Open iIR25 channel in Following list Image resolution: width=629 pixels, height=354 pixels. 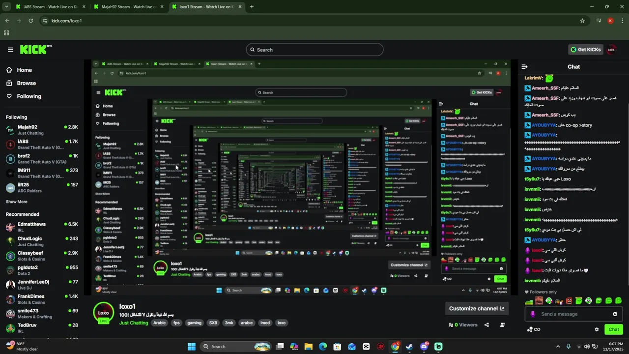42,188
